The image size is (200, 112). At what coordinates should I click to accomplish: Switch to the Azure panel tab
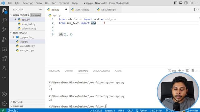pyautogui.click(x=118, y=71)
